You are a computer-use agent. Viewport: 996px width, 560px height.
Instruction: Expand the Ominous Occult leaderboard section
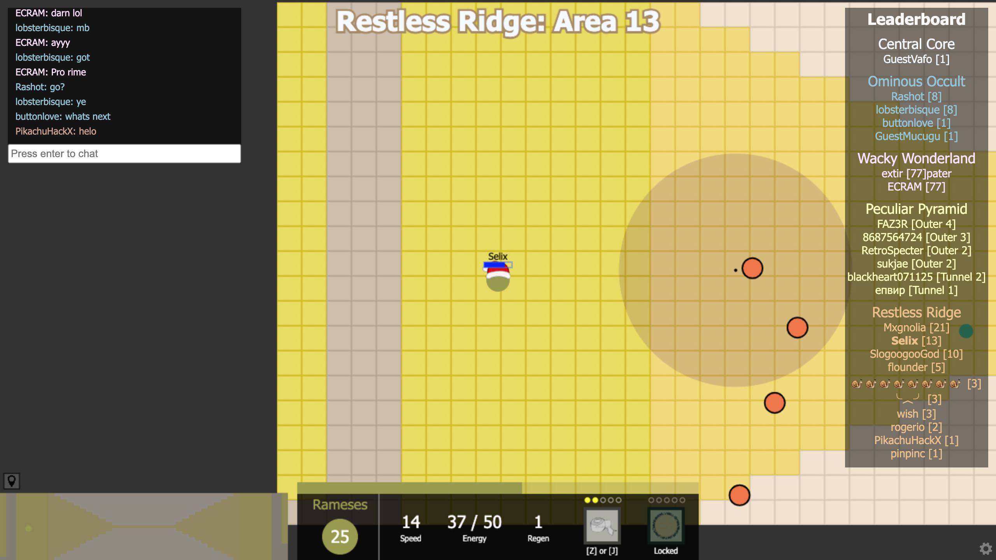click(915, 81)
